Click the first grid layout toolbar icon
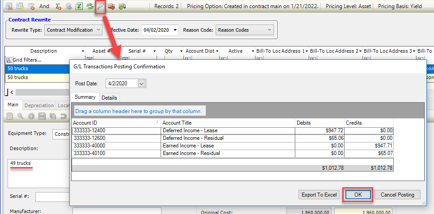Image resolution: width=434 pixels, height=214 pixels. coord(9,7)
